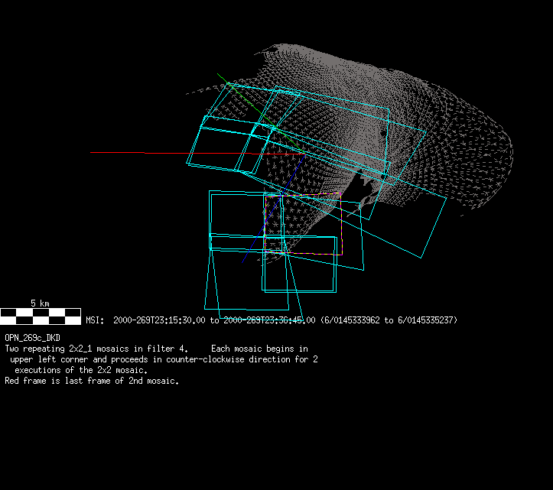Screen dimensions: 553x490
Task: Click the line starting "upper left corner"
Action: [164, 359]
